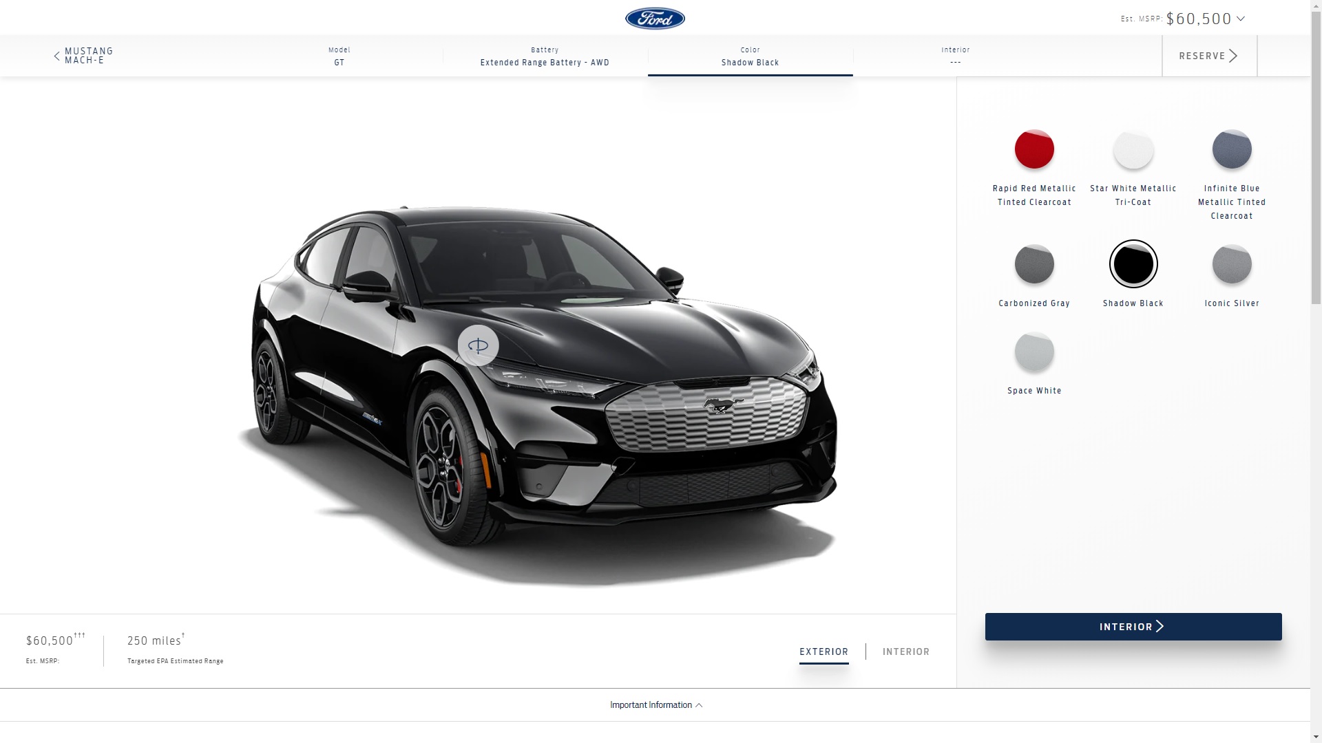This screenshot has height=743, width=1322.
Task: Switch to EXTERIOR view tab
Action: [x=823, y=652]
